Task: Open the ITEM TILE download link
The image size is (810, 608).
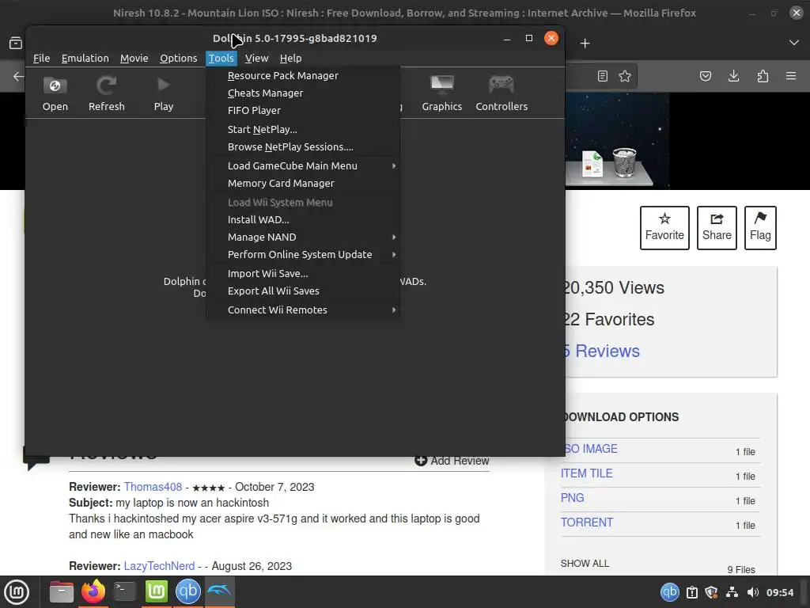Action: [587, 473]
